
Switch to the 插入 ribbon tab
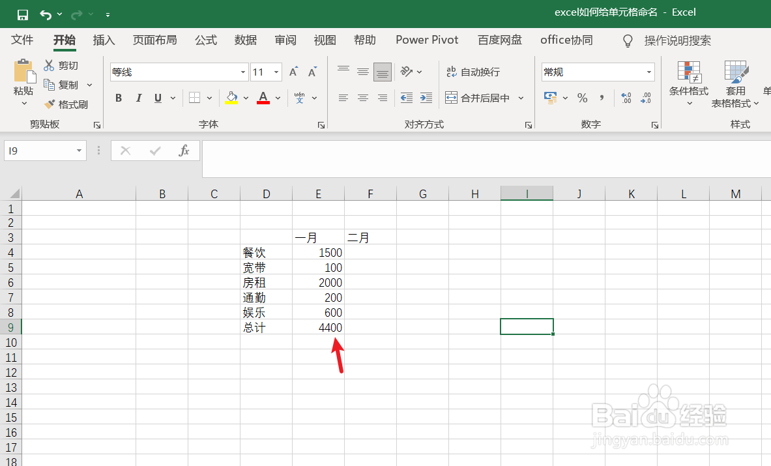click(104, 40)
